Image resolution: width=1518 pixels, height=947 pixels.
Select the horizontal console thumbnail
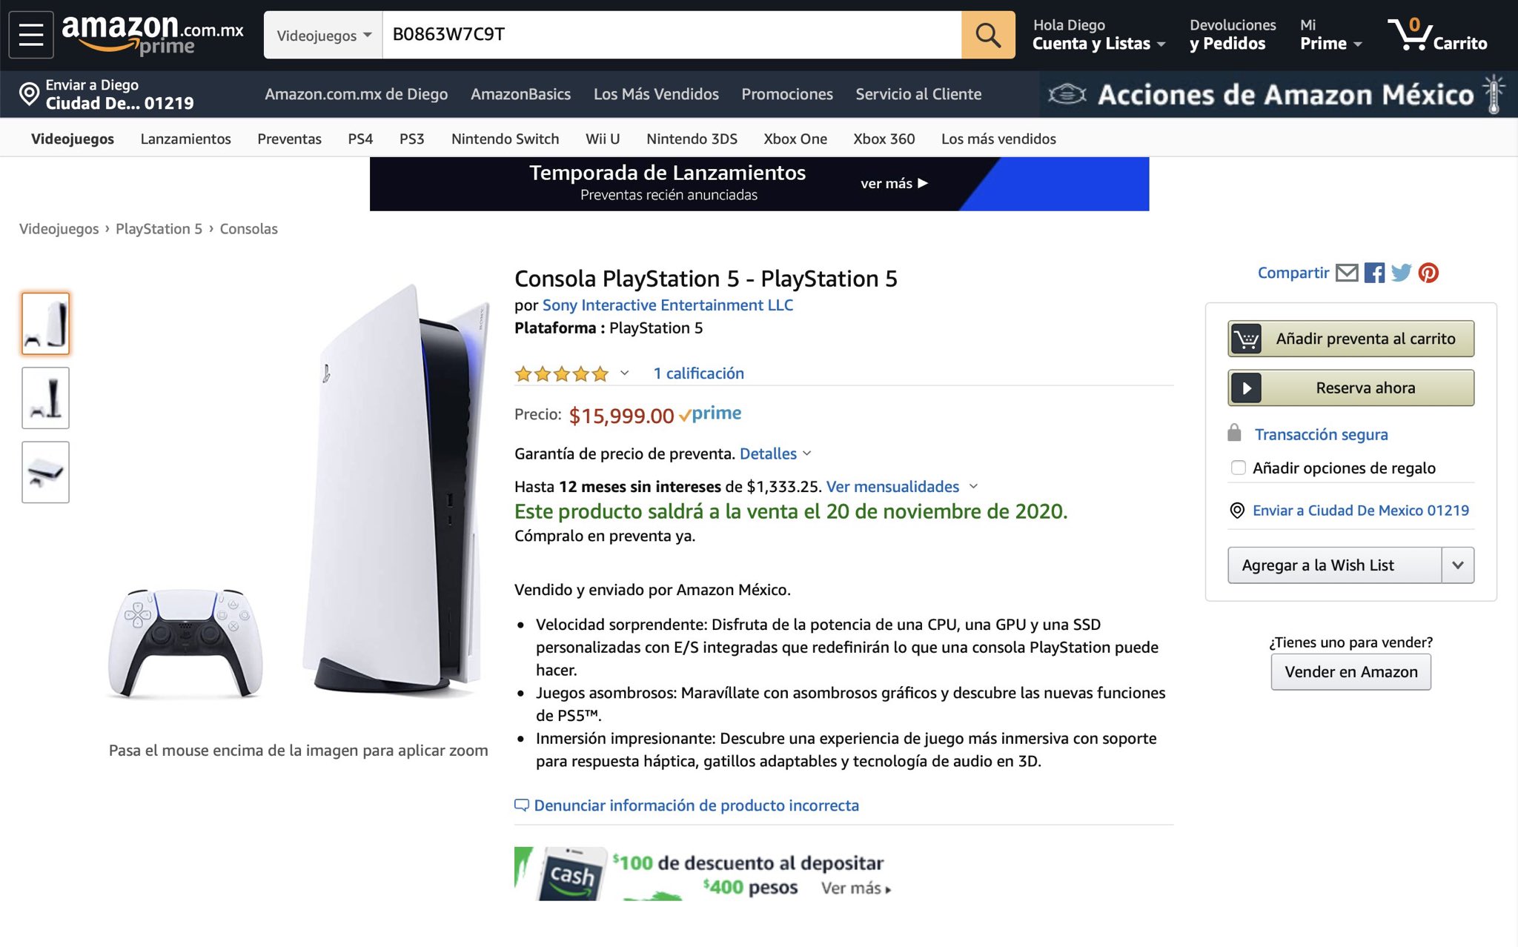click(45, 472)
